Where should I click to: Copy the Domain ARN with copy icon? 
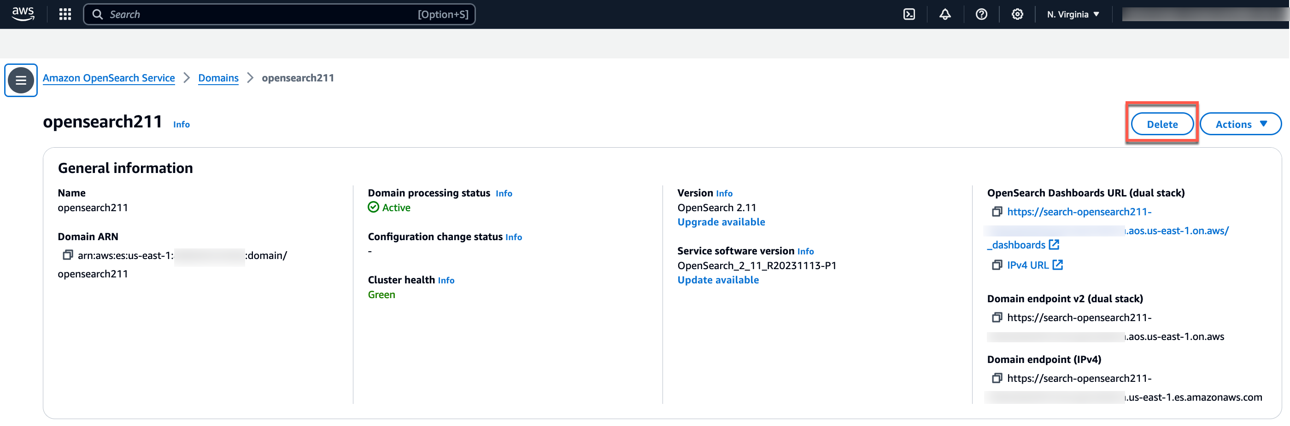pos(67,255)
